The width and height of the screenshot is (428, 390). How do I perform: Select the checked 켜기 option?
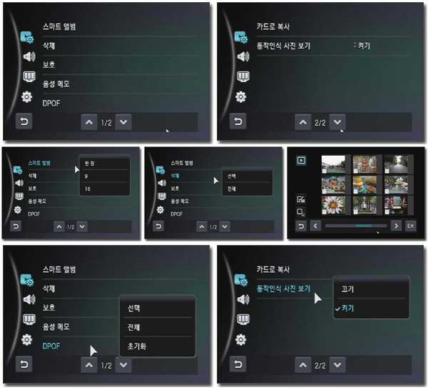[371, 309]
